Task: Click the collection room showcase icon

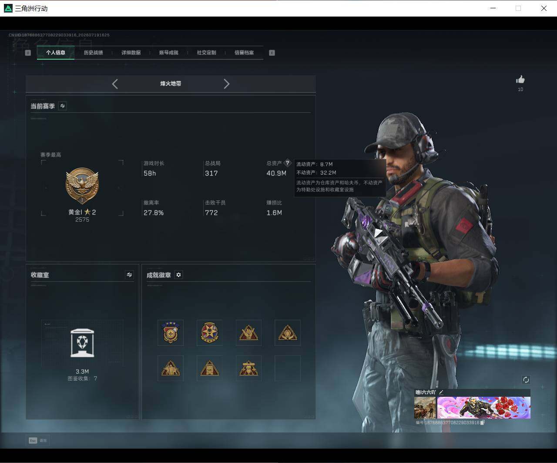Action: pyautogui.click(x=82, y=343)
